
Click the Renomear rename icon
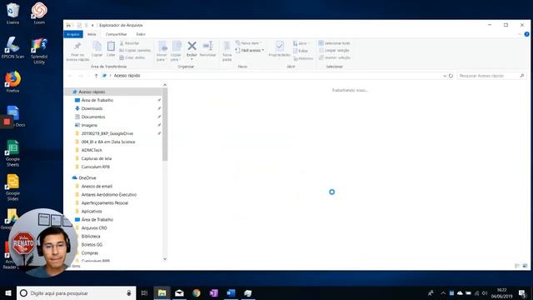click(x=207, y=46)
